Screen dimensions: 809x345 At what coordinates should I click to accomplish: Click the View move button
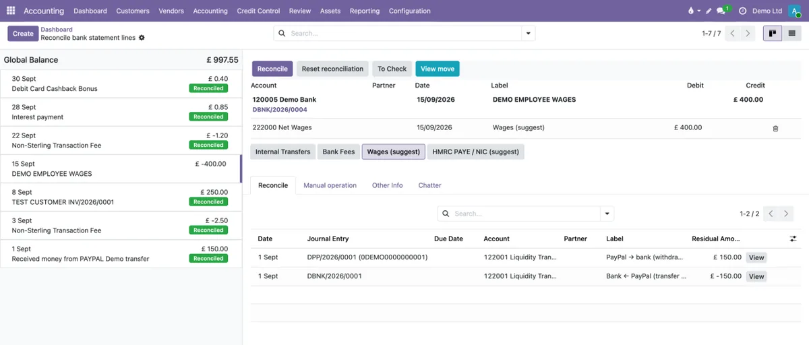click(x=438, y=69)
